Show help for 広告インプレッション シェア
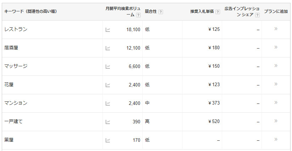 tap(257, 15)
